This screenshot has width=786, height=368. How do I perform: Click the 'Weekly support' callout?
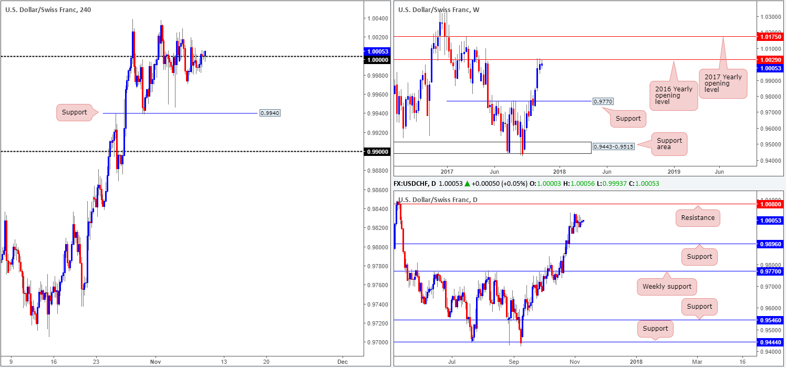[667, 287]
